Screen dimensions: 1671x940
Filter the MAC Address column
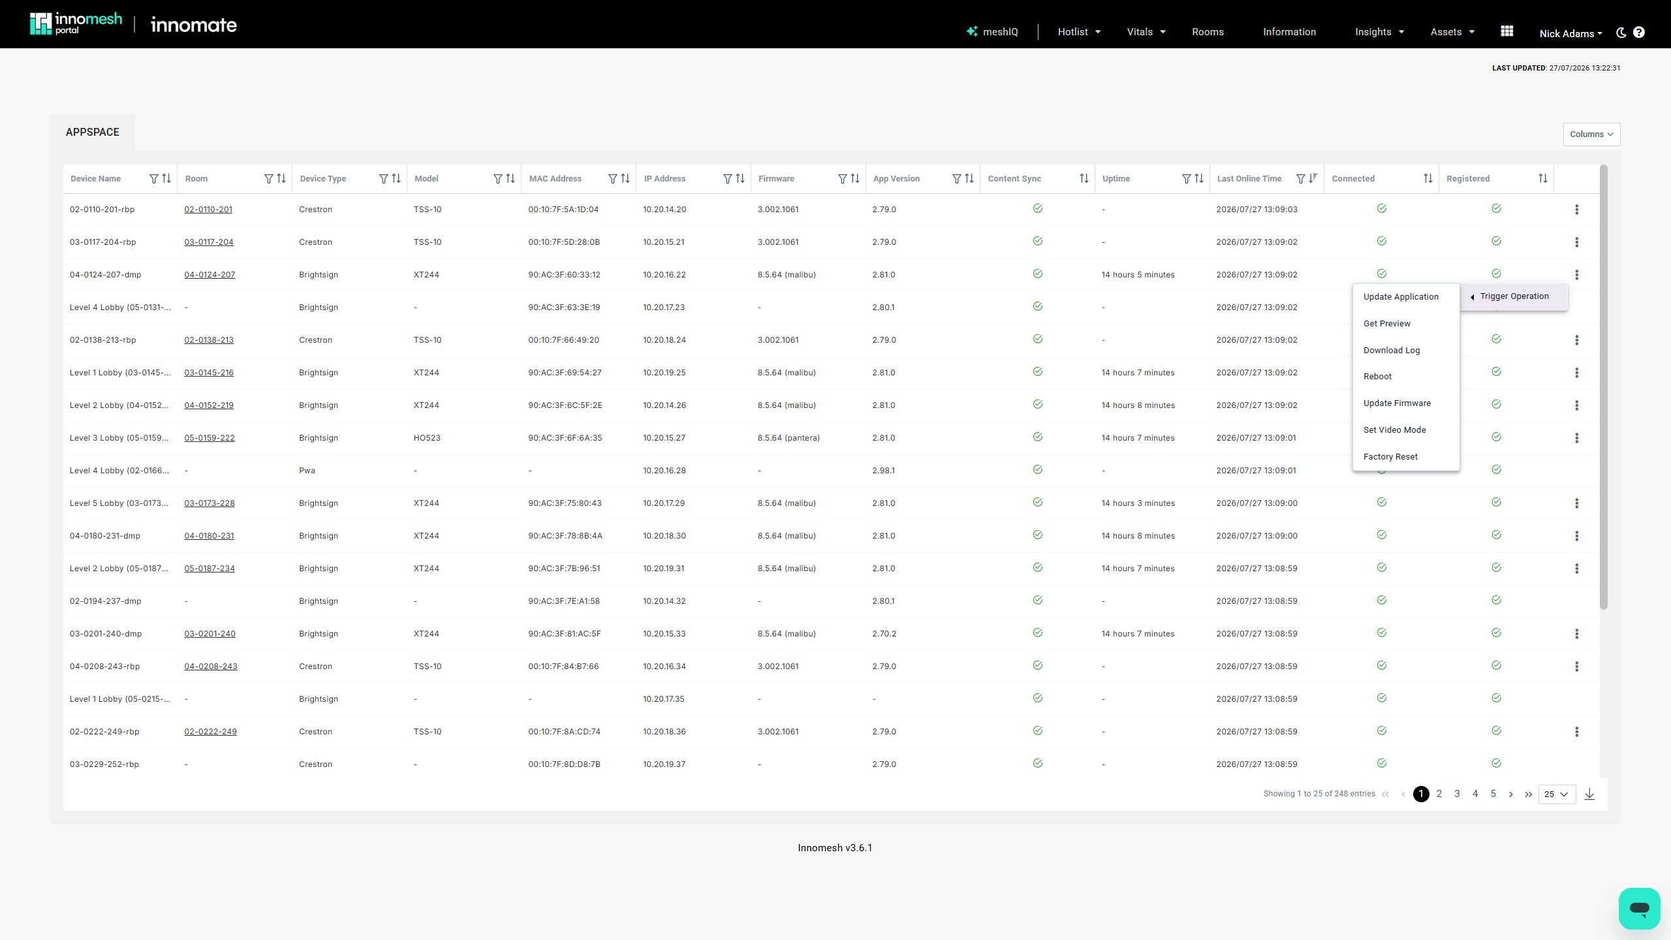[x=613, y=179]
